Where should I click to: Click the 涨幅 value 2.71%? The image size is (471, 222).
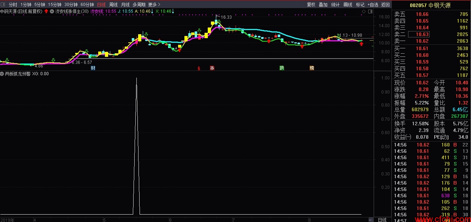click(x=422, y=96)
